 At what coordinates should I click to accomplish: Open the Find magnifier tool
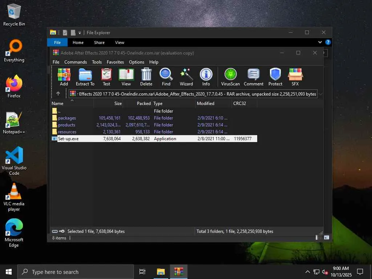(166, 77)
